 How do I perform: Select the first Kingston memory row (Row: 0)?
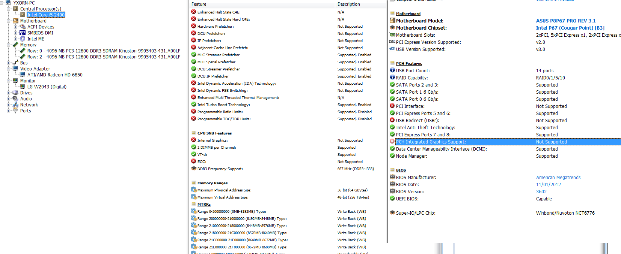coord(104,51)
